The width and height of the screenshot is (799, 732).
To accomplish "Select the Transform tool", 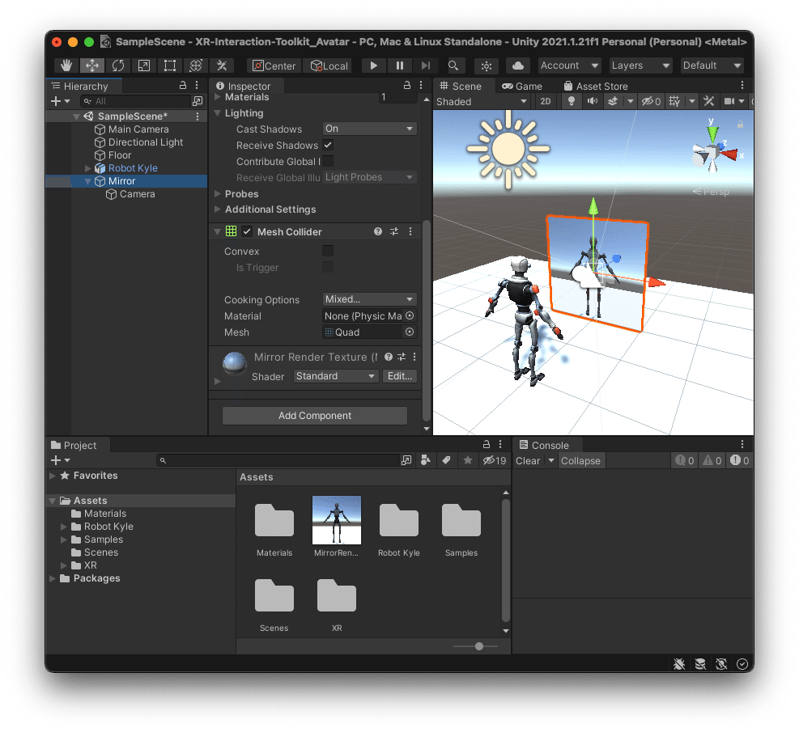I will [x=196, y=66].
